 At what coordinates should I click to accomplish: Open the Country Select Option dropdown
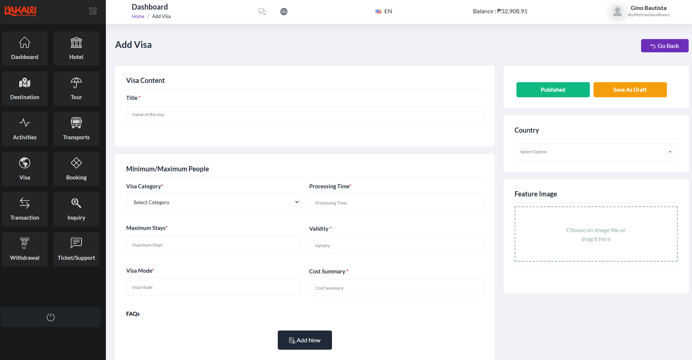pos(596,152)
